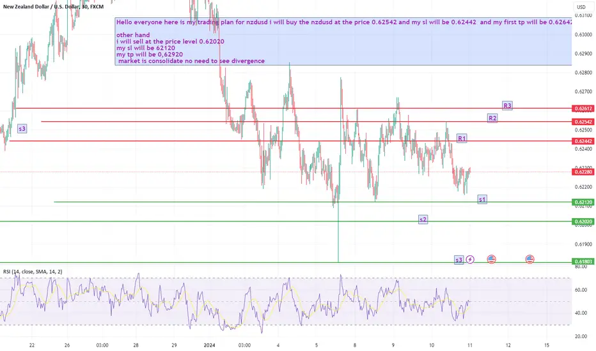
Task: Click the 28 date on the time axis
Action: [136, 345]
